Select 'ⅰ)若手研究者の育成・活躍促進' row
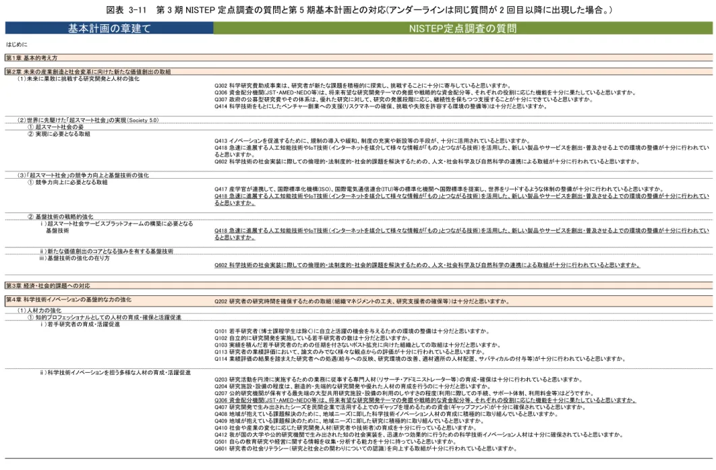Viewport: 716px width, 470px height. pyautogui.click(x=80, y=324)
